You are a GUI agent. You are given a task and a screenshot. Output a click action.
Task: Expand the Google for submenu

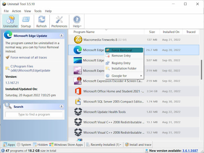point(124,76)
